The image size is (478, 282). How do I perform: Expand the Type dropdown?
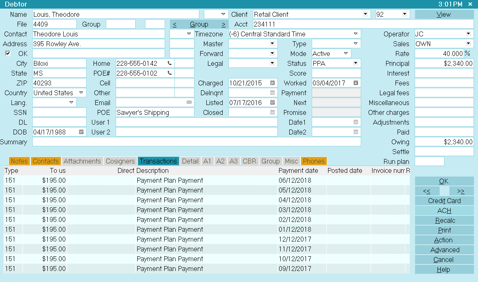(355, 44)
